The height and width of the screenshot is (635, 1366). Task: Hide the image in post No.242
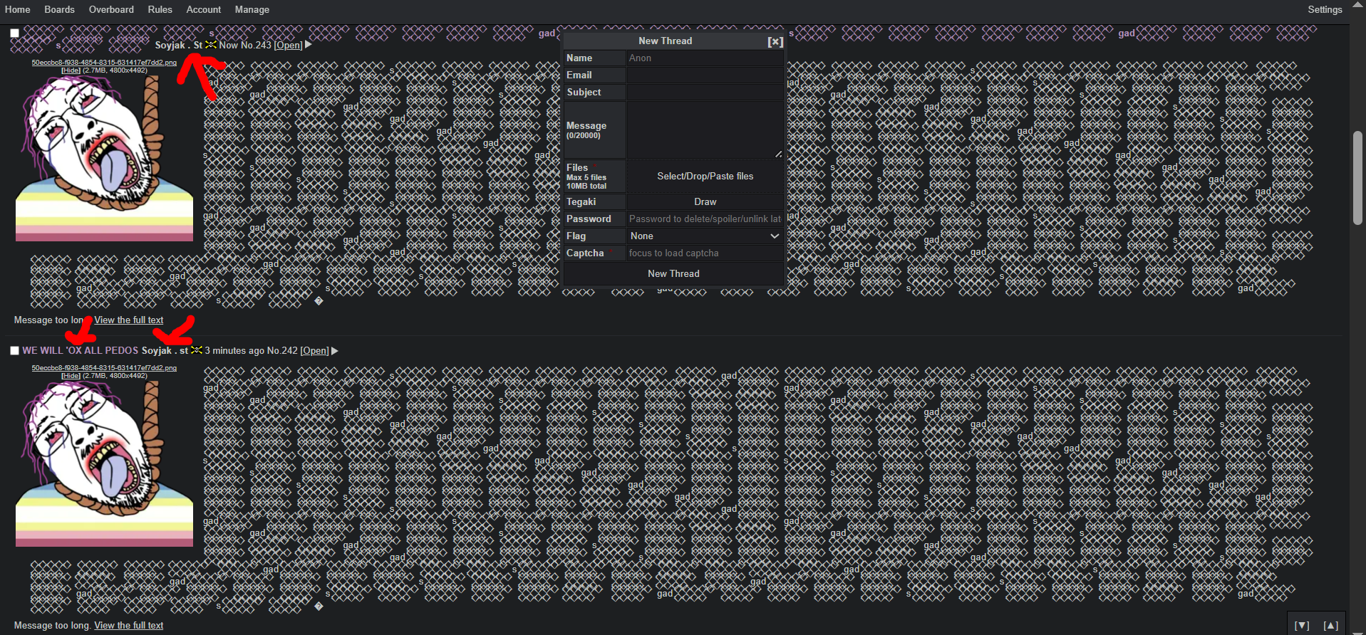pyautogui.click(x=71, y=376)
